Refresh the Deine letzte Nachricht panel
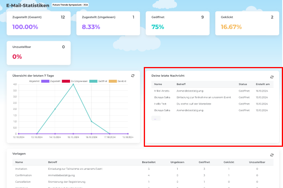The image size is (283, 188). [272, 77]
